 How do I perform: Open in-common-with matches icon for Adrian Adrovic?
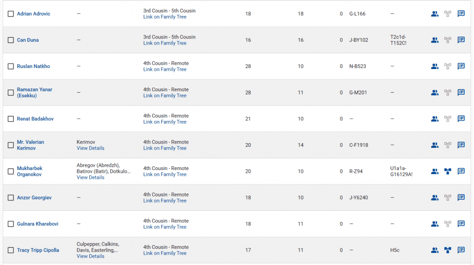point(434,14)
